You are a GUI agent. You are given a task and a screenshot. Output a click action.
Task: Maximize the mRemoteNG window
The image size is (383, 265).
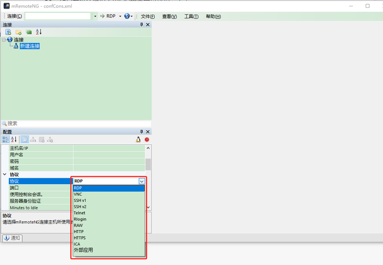[368, 6]
